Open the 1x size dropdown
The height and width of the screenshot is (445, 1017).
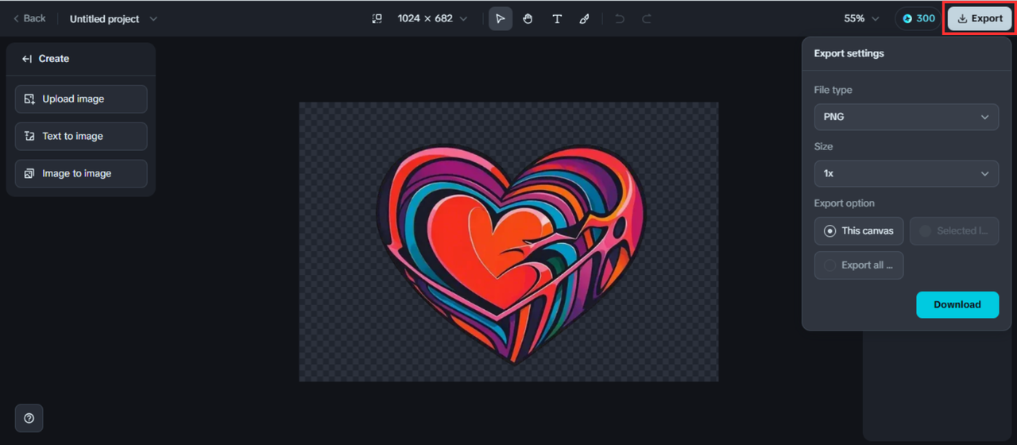907,173
